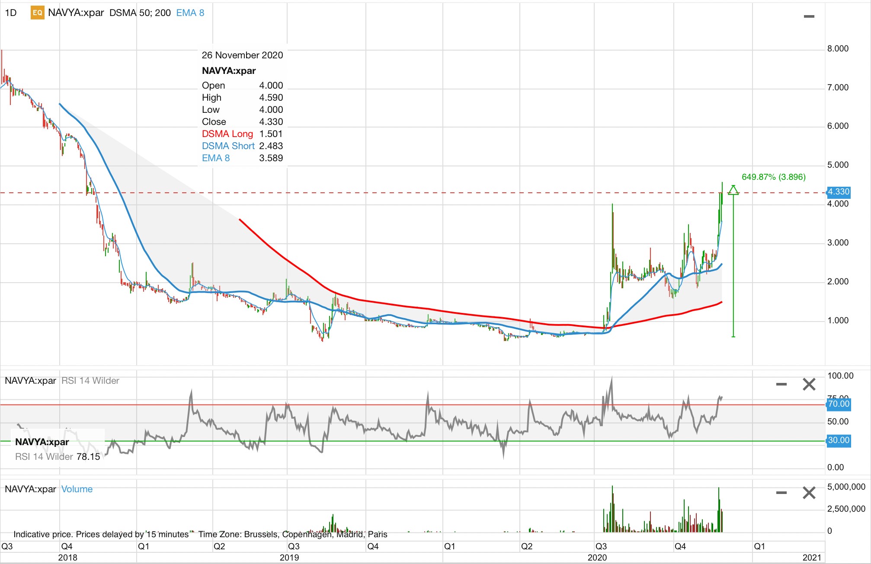
Task: Click the 8.000 price axis label
Action: tap(838, 48)
